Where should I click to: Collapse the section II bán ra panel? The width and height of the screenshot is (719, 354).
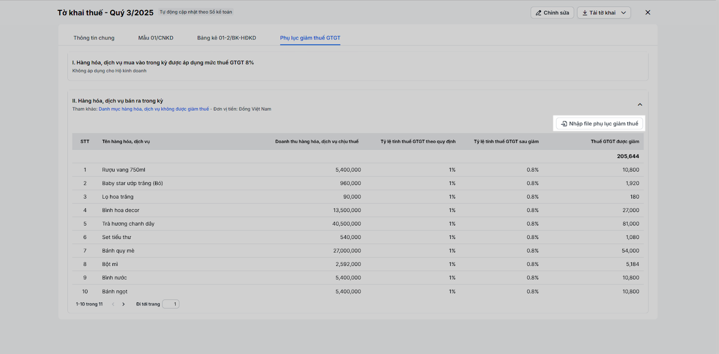point(640,105)
